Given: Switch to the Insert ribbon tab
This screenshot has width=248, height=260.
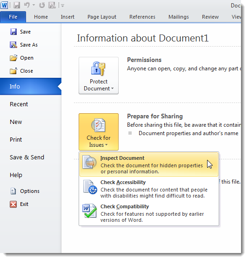Looking at the screenshot, I should pyautogui.click(x=67, y=17).
